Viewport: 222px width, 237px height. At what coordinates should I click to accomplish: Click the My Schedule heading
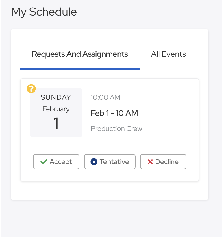click(x=44, y=12)
